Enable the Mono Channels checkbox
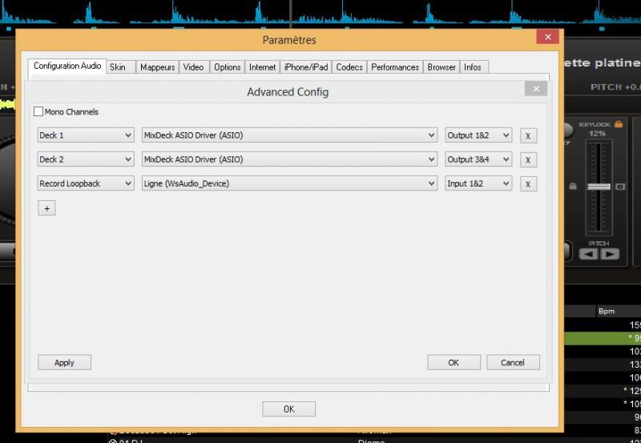 click(x=38, y=111)
